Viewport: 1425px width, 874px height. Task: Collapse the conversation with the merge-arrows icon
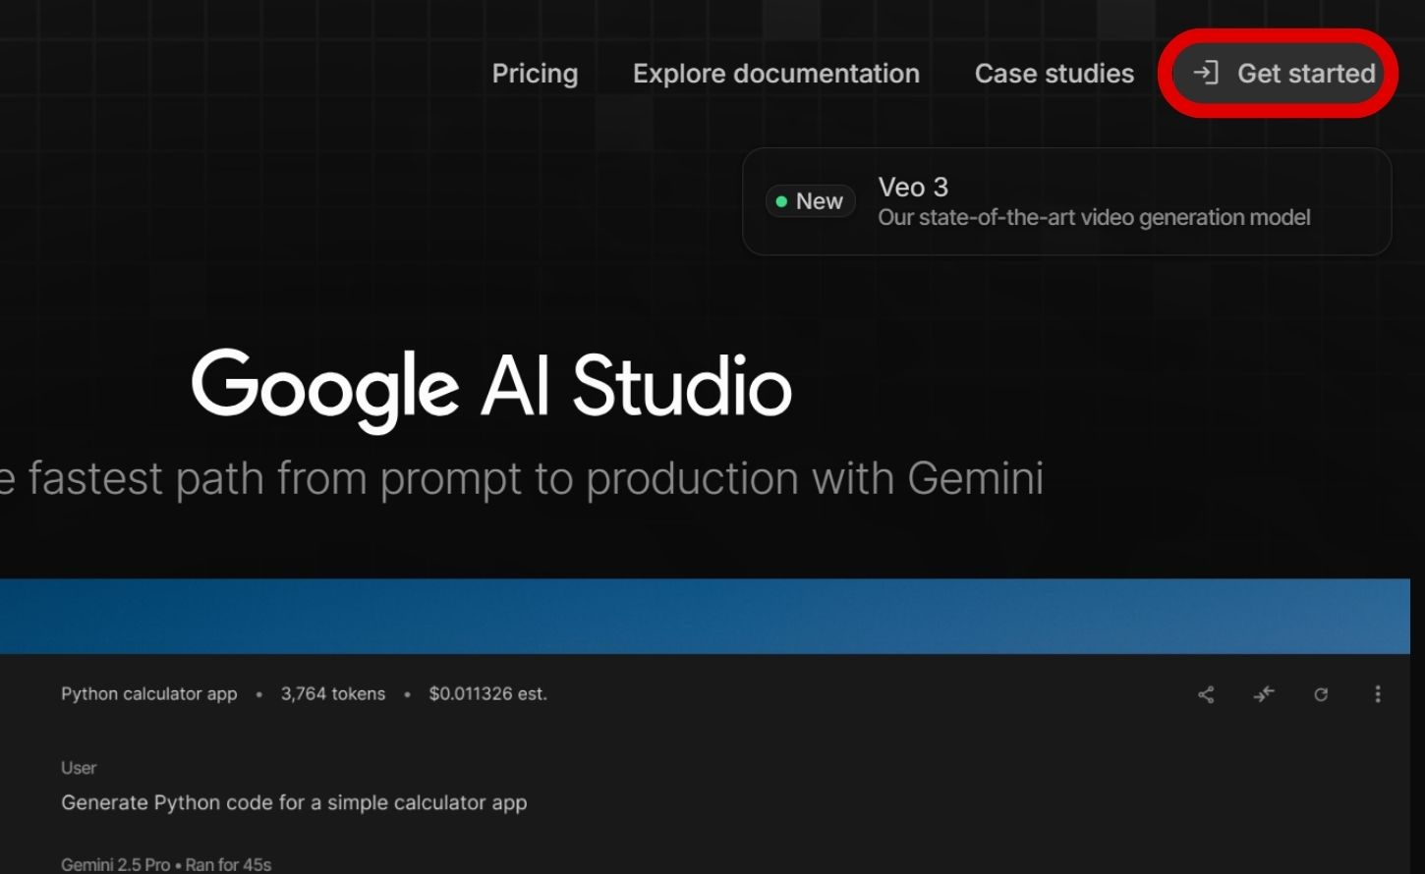1264,694
